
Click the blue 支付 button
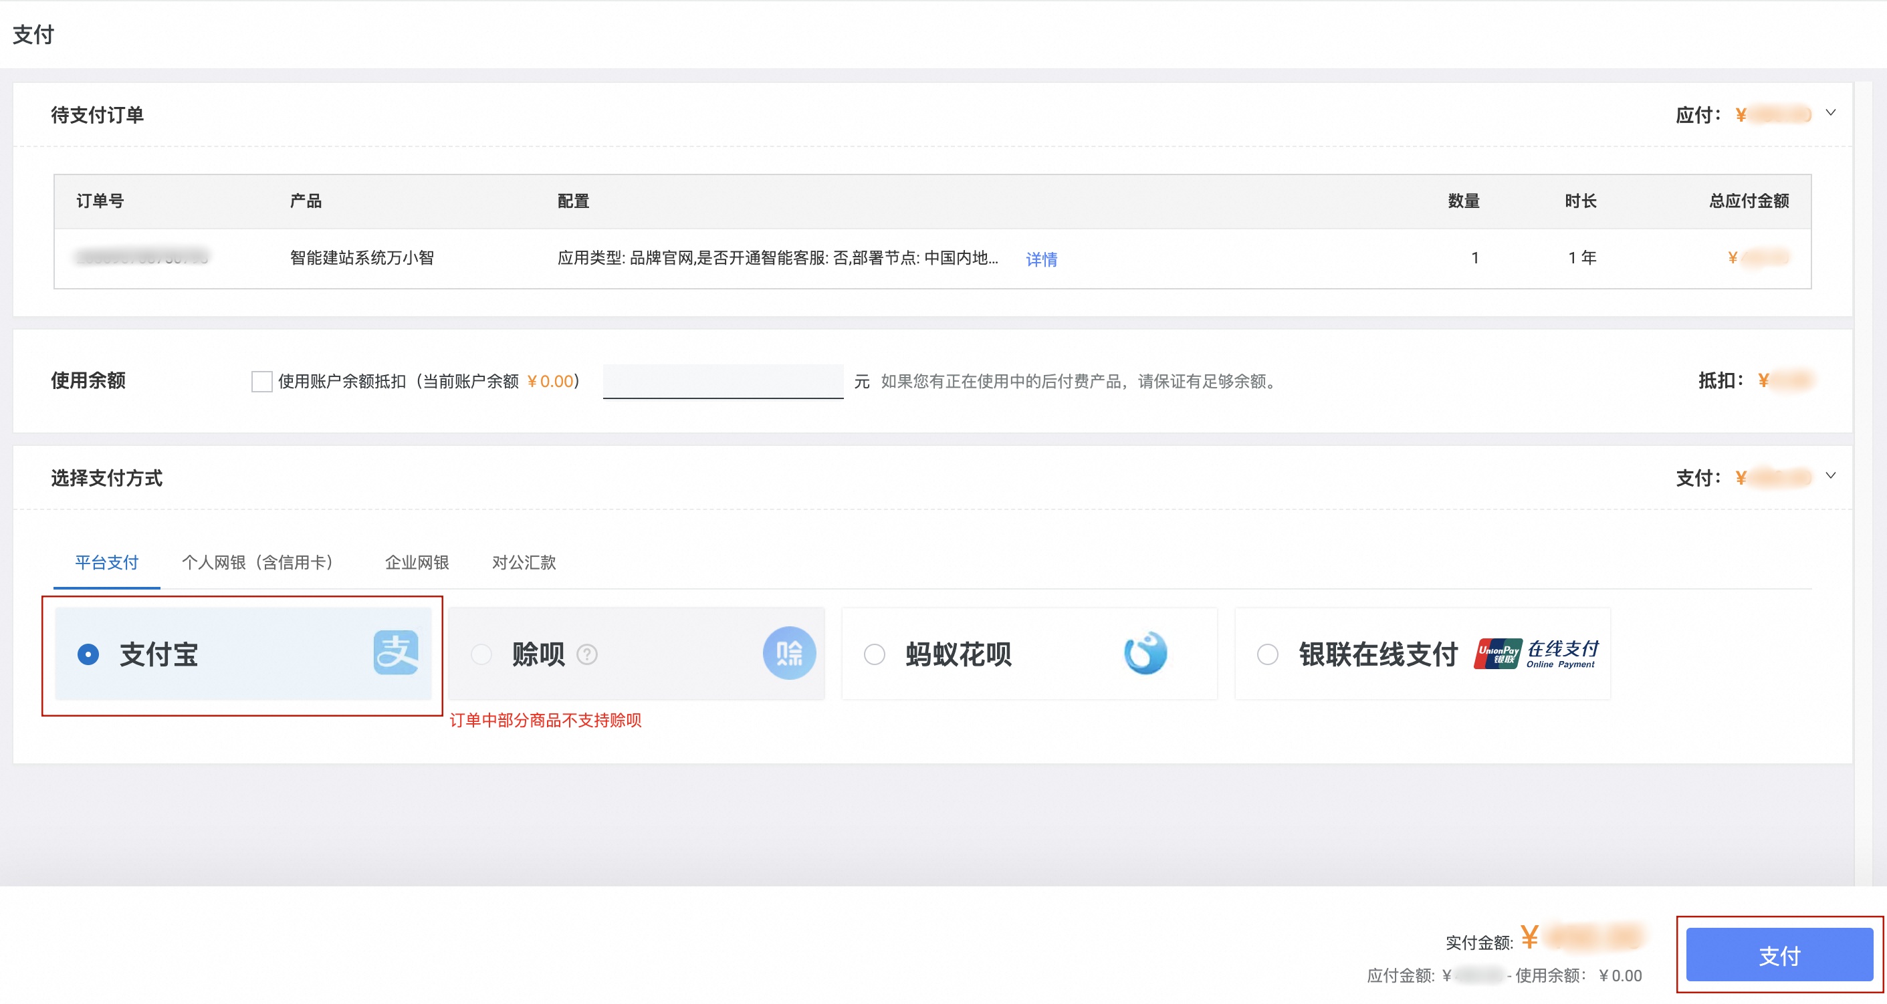pyautogui.click(x=1781, y=955)
